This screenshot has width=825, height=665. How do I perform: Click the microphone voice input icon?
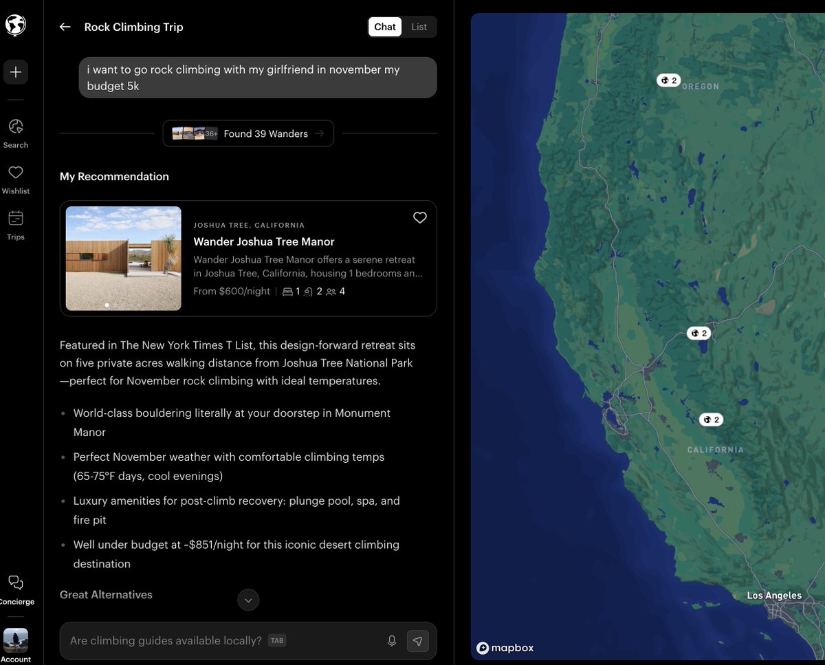[392, 641]
